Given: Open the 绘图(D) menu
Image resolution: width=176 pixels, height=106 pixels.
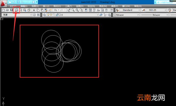Looking at the screenshot, I should [80, 6].
